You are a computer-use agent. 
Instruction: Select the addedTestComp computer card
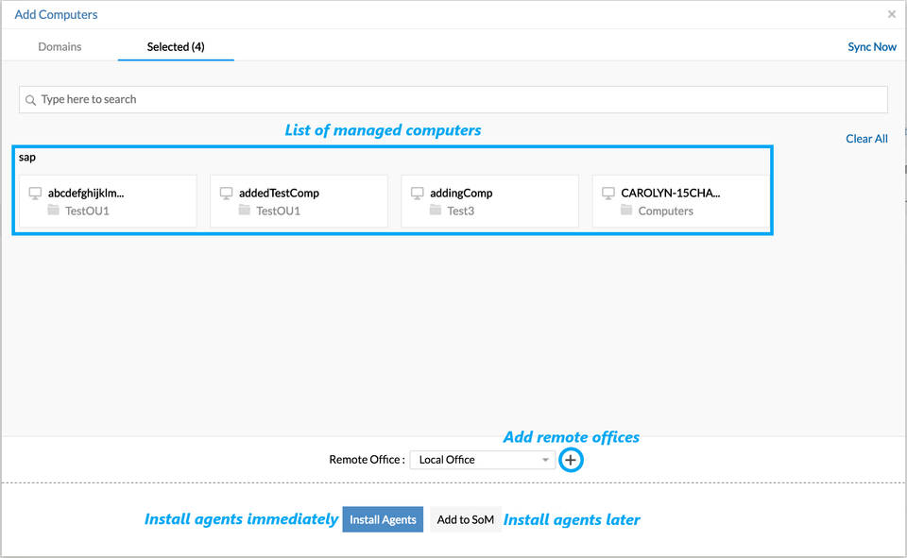(x=299, y=201)
